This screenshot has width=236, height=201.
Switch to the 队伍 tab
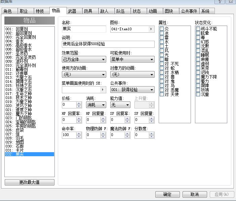tap(123, 11)
